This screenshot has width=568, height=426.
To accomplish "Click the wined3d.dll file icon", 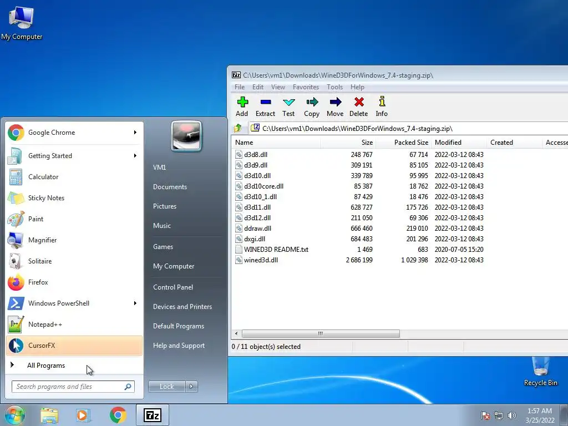I will pos(239,260).
